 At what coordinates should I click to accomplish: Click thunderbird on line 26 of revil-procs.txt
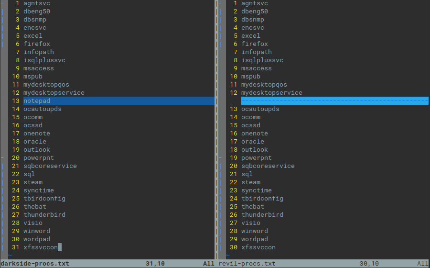(x=262, y=215)
